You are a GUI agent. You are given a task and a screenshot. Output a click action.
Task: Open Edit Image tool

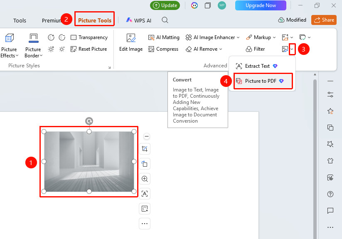tap(131, 42)
